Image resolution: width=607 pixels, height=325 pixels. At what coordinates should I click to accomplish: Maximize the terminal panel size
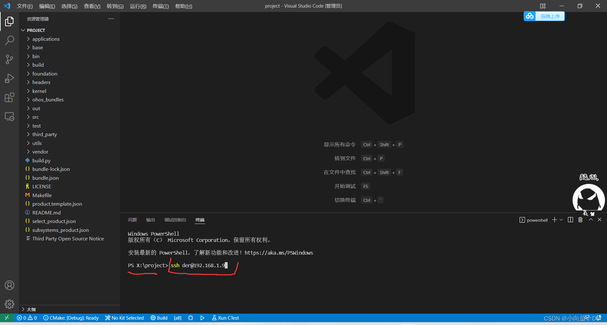tap(591, 220)
